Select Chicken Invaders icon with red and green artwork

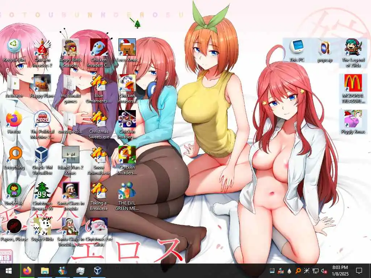click(127, 160)
